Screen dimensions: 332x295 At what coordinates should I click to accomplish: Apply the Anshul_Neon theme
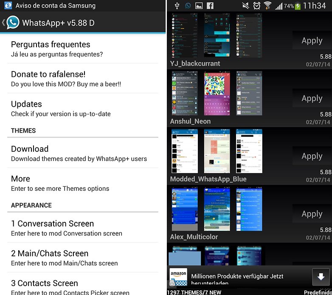[x=312, y=98]
